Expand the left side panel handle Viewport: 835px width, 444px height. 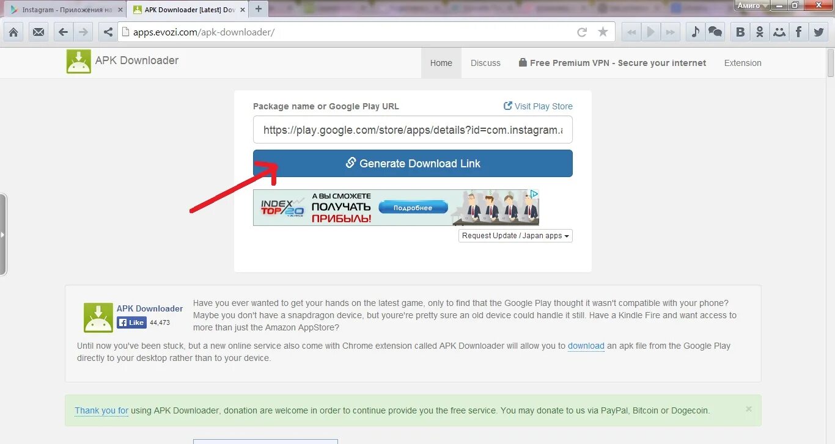[3, 234]
